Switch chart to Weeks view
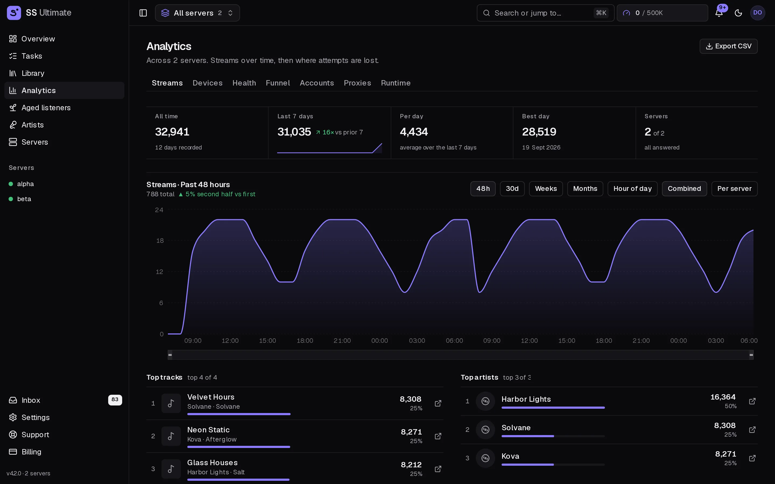This screenshot has height=484, width=775. point(546,188)
